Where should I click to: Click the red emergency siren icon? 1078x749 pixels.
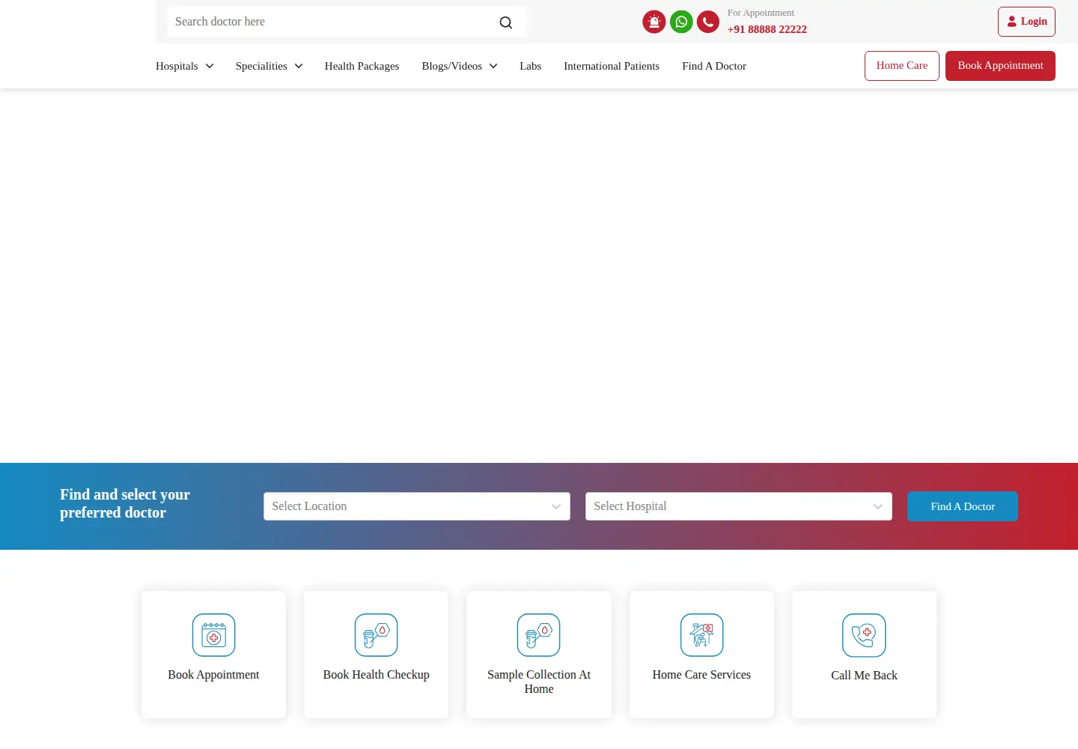click(x=654, y=22)
